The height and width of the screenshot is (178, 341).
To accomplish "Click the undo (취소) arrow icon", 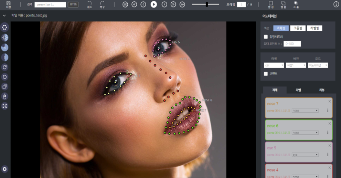I will tap(89, 3).
